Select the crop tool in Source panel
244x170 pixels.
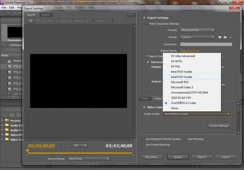(x=30, y=21)
